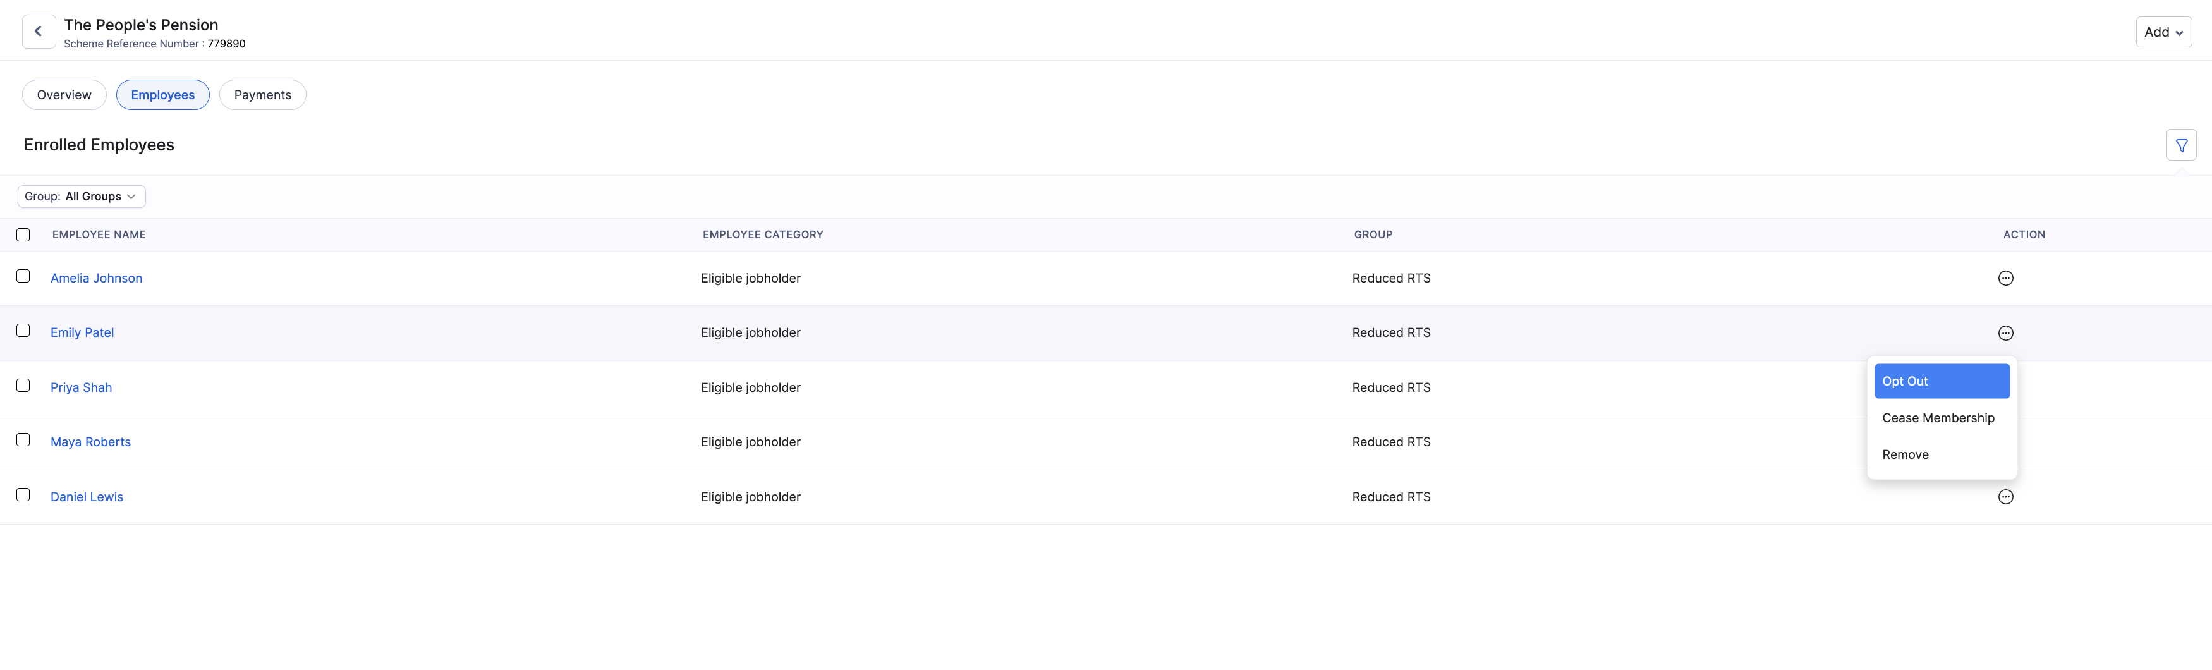Open Daniel Lewis's profile link

click(x=87, y=497)
